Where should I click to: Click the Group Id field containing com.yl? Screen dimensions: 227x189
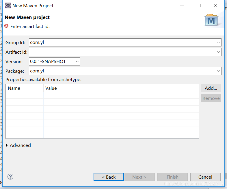(125, 42)
